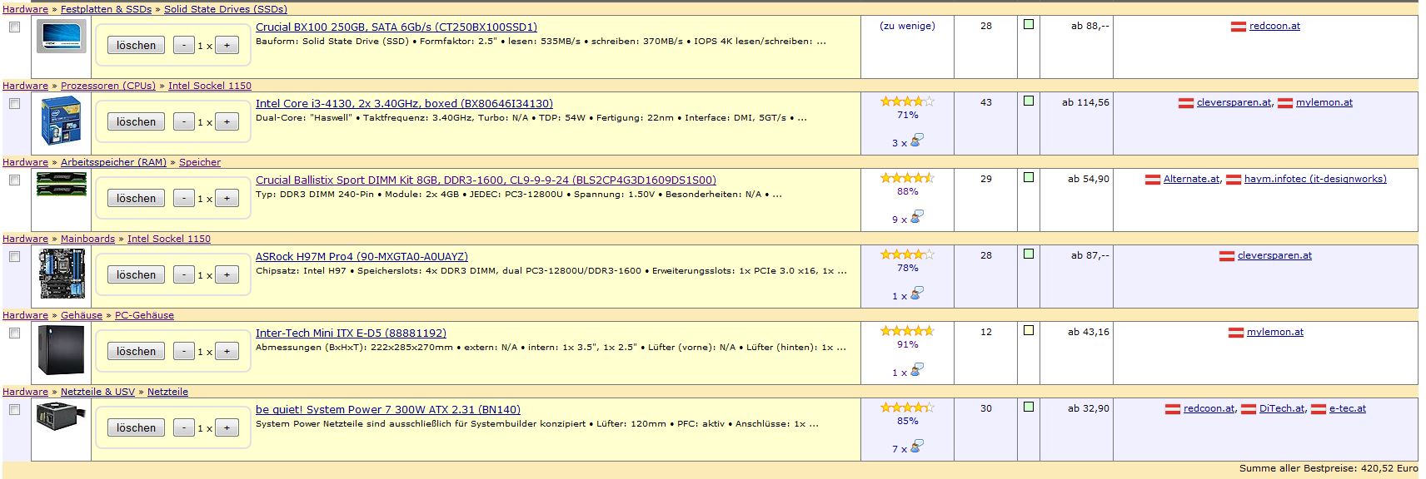Open be quiet! power supply thumbnail
Viewport: 1426px width, 479px height.
61,416
